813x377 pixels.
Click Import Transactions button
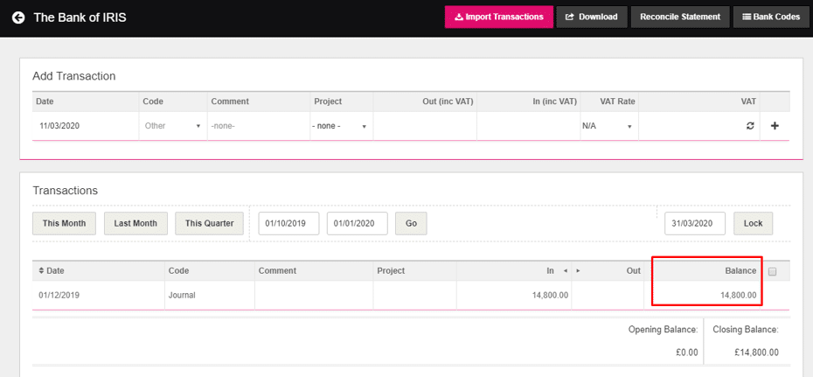[498, 17]
